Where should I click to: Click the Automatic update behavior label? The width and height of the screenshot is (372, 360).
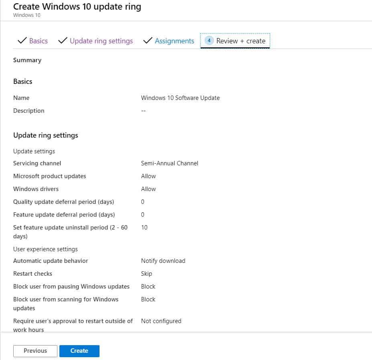pyautogui.click(x=51, y=261)
